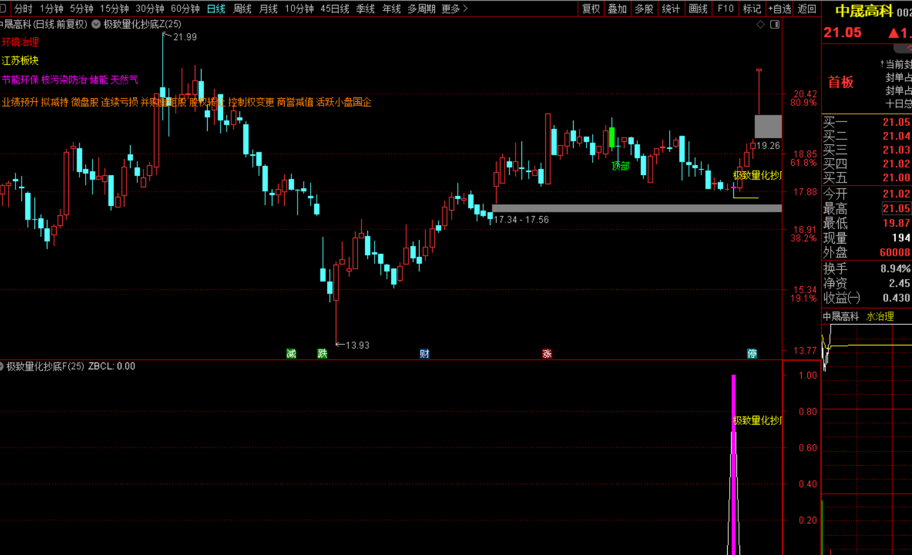This screenshot has width=912, height=555.
Task: Click the 水治理 sector link
Action: click(880, 316)
